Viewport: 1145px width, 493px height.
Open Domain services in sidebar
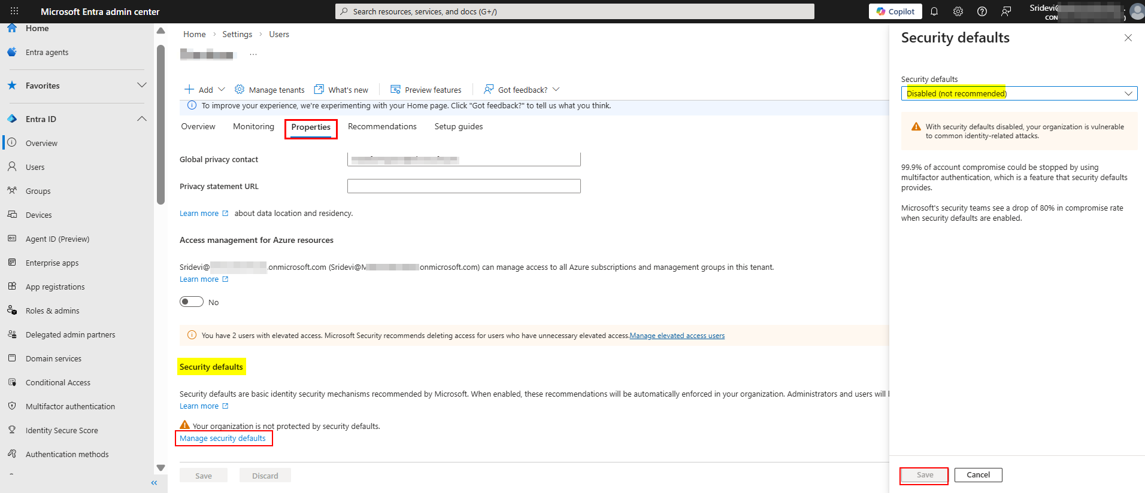click(53, 358)
